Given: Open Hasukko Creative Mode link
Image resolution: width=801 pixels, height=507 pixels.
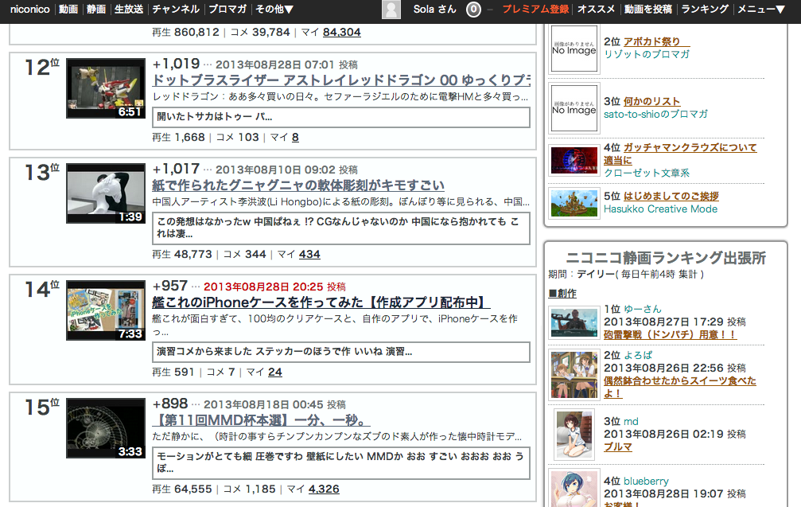Looking at the screenshot, I should click(x=660, y=209).
